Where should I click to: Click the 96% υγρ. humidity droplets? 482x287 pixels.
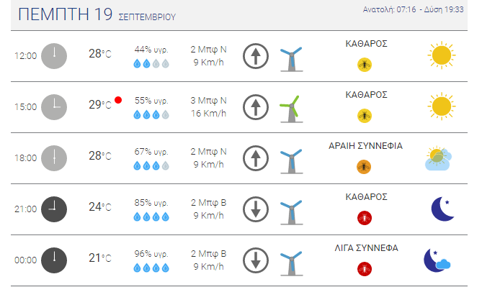(151, 268)
